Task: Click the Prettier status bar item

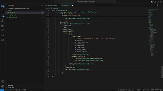Action: pyautogui.click(x=154, y=90)
